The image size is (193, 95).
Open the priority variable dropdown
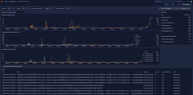coord(25,8)
